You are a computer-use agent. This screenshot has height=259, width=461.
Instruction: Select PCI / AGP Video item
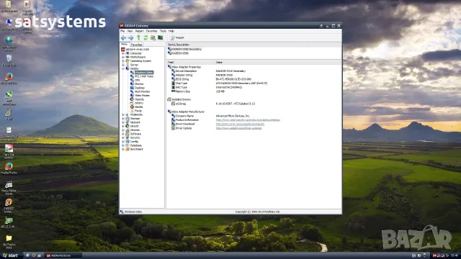(x=144, y=76)
